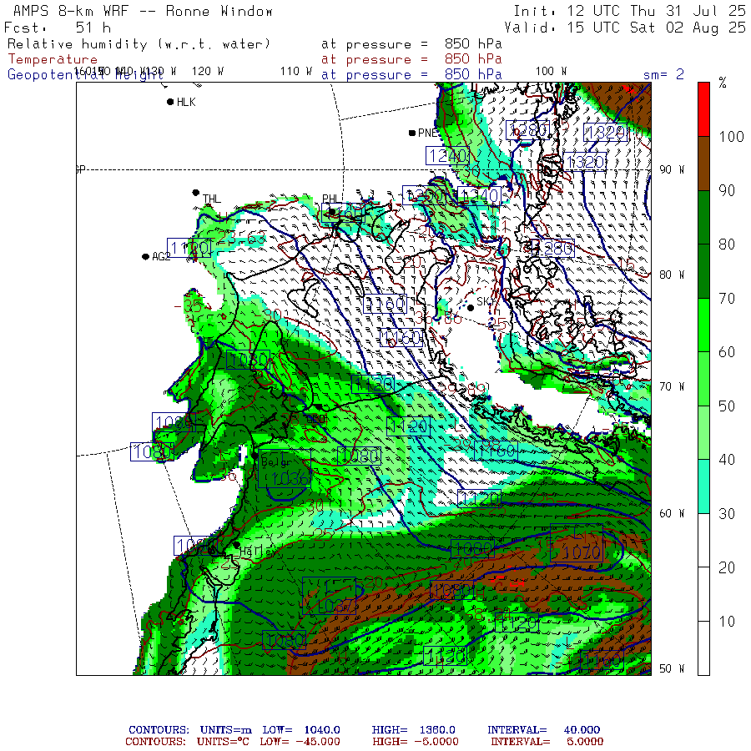Click the '1036' low height contour label

click(x=290, y=478)
